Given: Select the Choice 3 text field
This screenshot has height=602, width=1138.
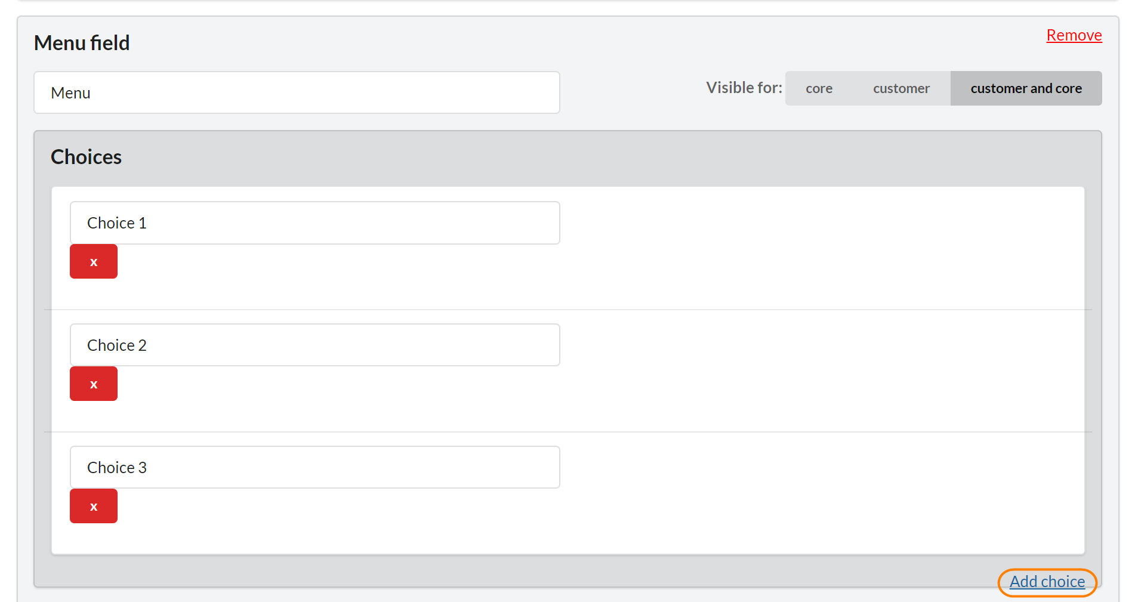Looking at the screenshot, I should (x=314, y=467).
